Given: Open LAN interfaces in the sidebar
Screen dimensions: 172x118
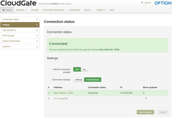Looking at the screenshot, I should point(20,30).
